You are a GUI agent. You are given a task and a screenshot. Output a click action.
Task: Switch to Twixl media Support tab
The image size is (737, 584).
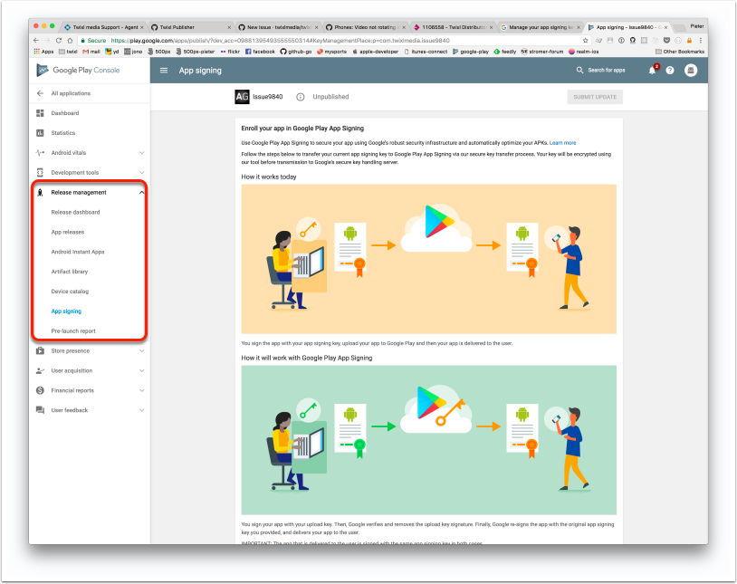[x=103, y=27]
